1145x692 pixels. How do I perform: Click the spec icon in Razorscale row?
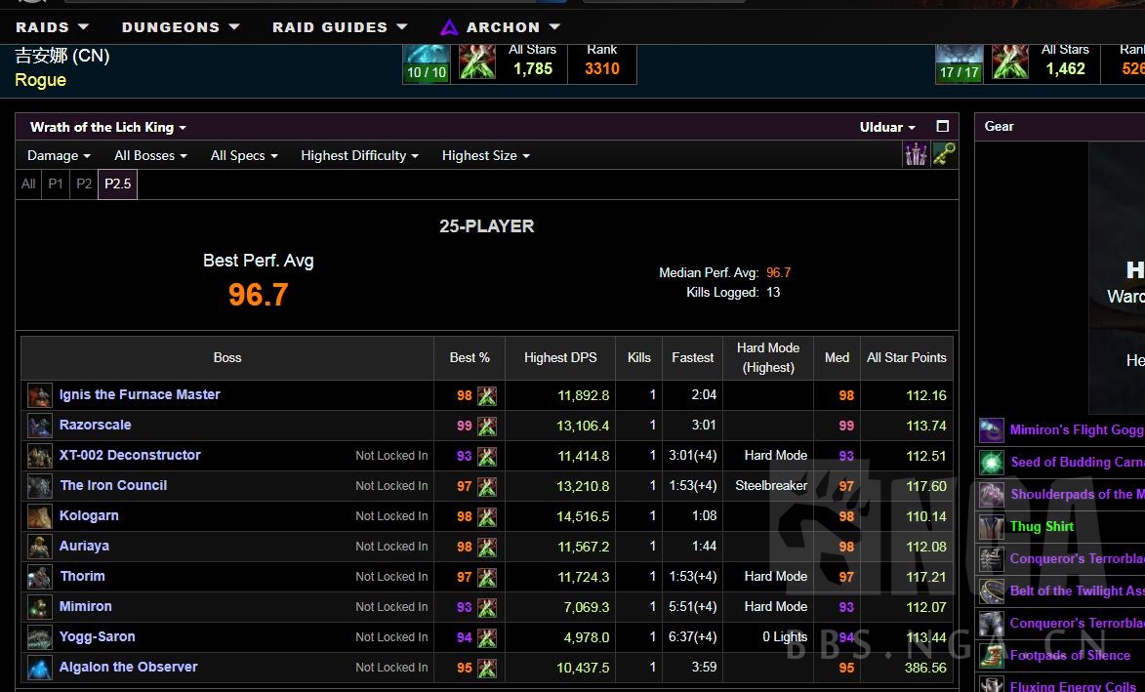(x=487, y=427)
